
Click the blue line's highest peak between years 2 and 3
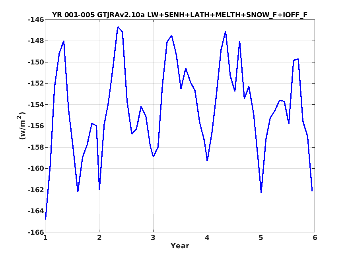tap(118, 27)
